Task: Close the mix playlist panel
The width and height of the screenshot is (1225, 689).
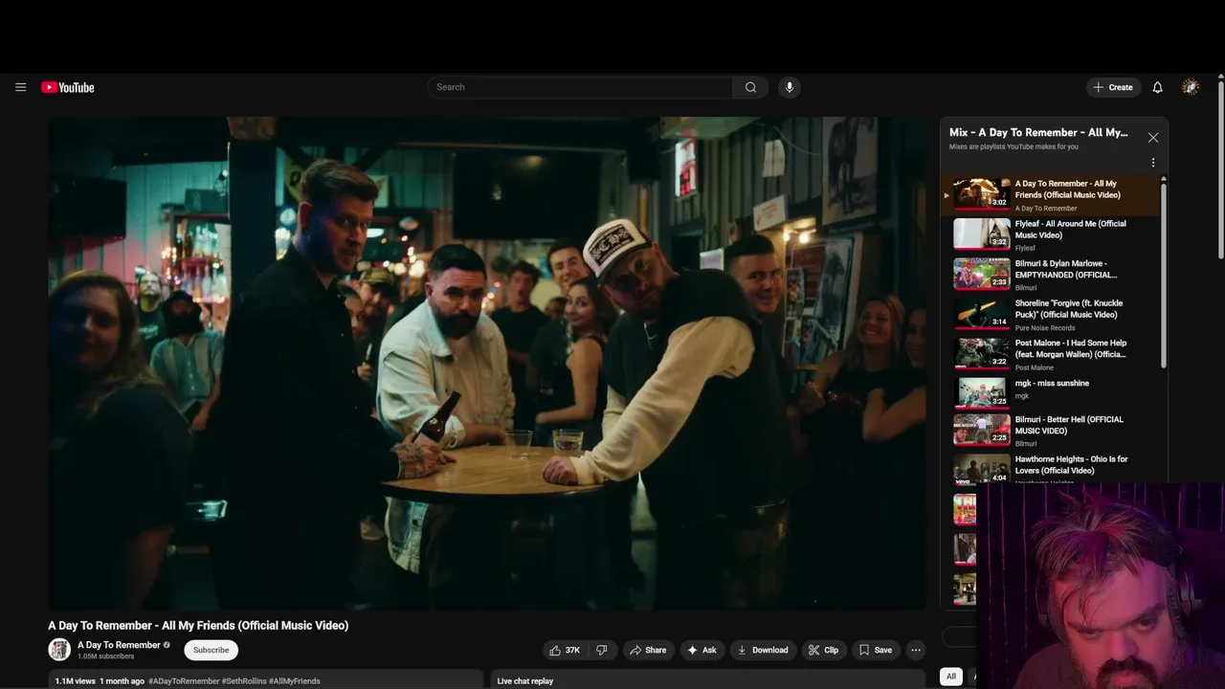Action: 1153,138
